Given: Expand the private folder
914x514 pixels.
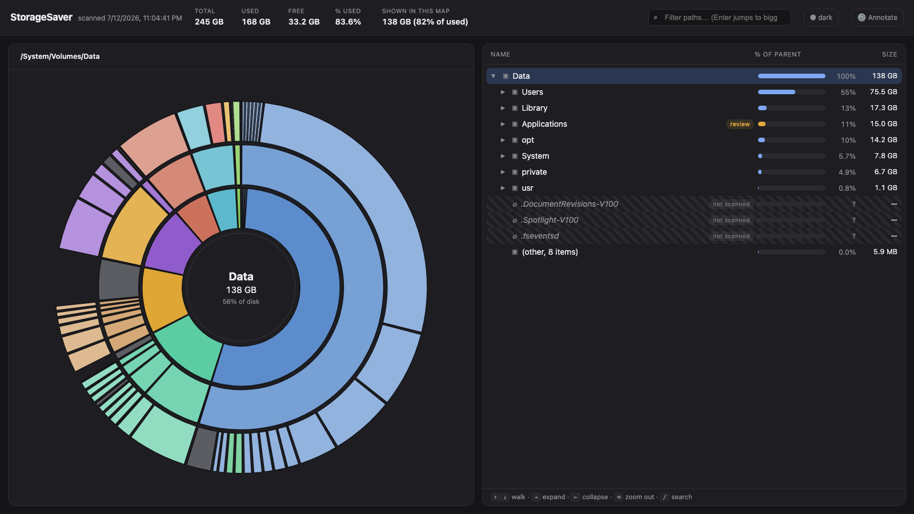Looking at the screenshot, I should coord(503,172).
